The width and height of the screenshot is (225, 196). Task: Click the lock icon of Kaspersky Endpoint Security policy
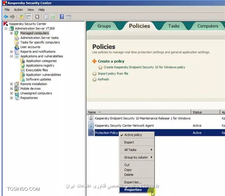91,118
